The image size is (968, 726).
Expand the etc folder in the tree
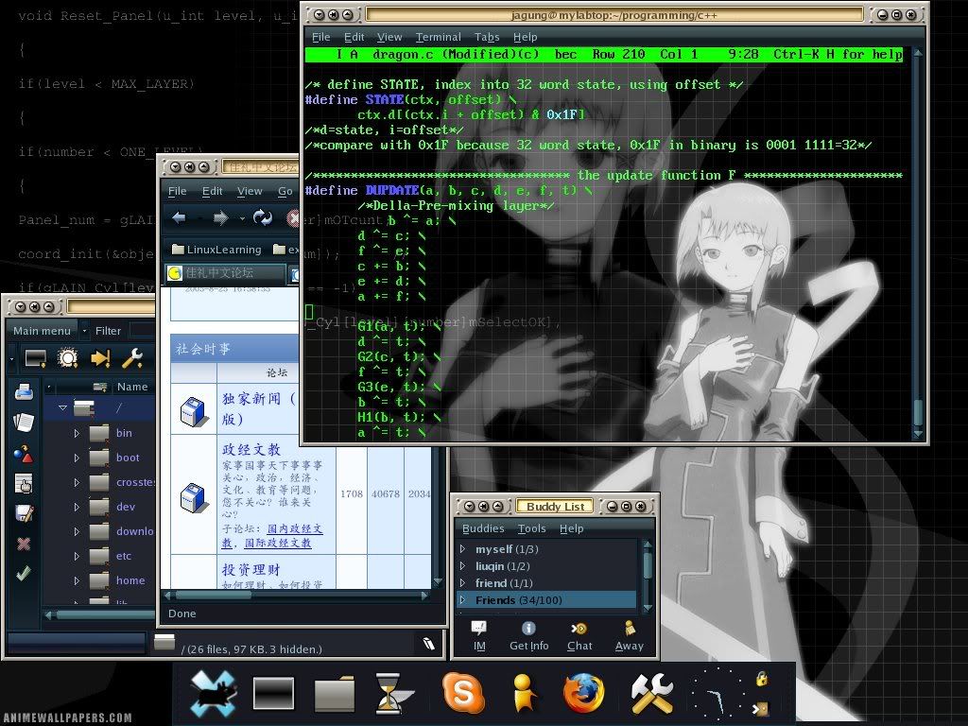(x=77, y=556)
